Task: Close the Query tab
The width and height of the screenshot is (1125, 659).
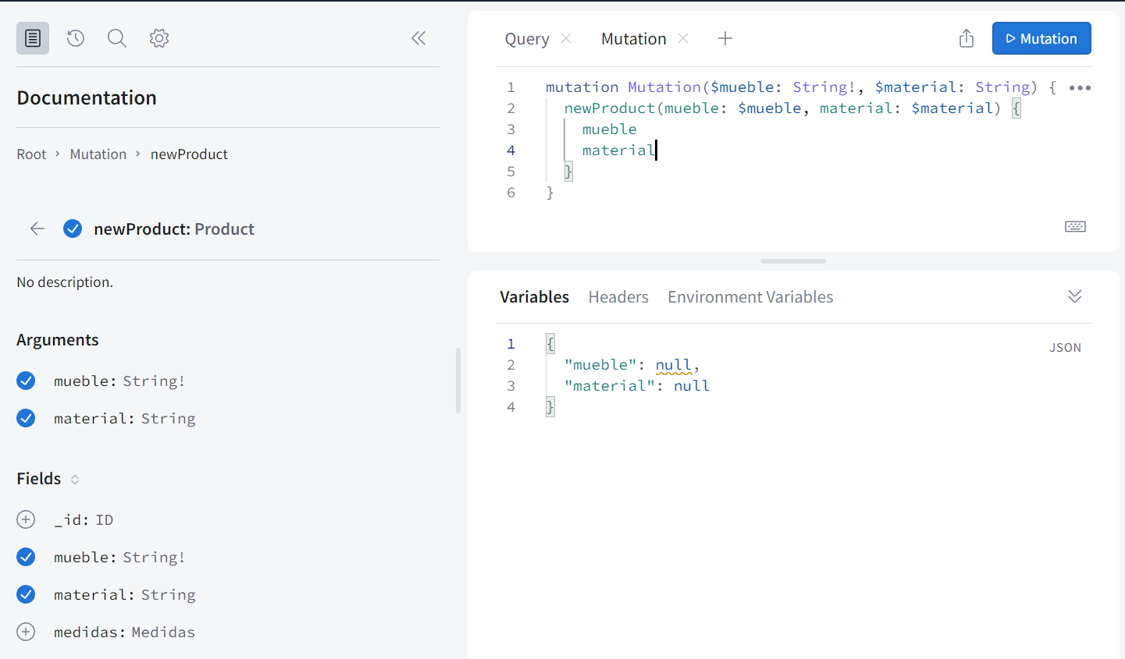Action: pos(566,38)
